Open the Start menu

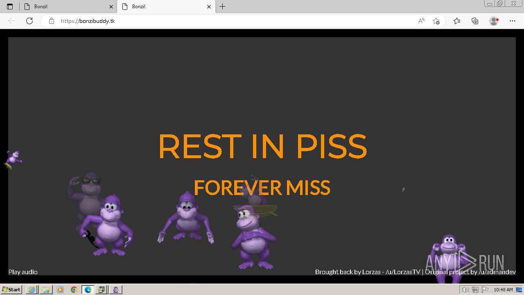point(11,290)
